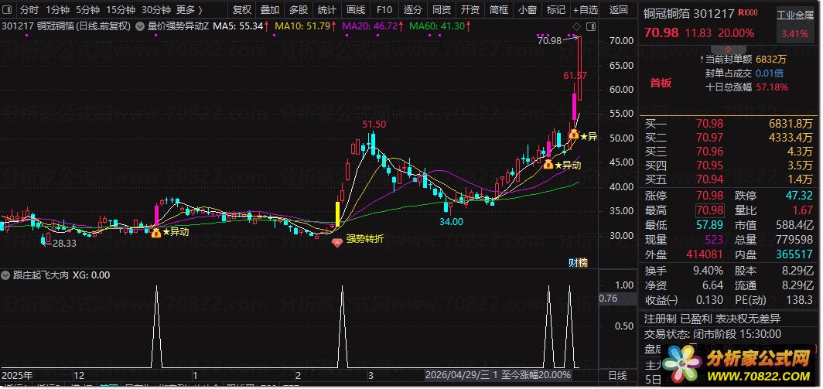Select 买四 order row 70.95
Viewport: 823px width, 389px height.
pyautogui.click(x=729, y=166)
